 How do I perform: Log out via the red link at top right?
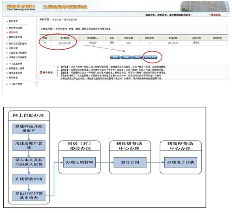click(216, 15)
